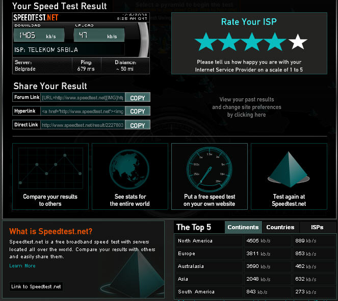This screenshot has height=301, width=338.
Task: Click the 4505 kb/s value
Action: pos(258,241)
